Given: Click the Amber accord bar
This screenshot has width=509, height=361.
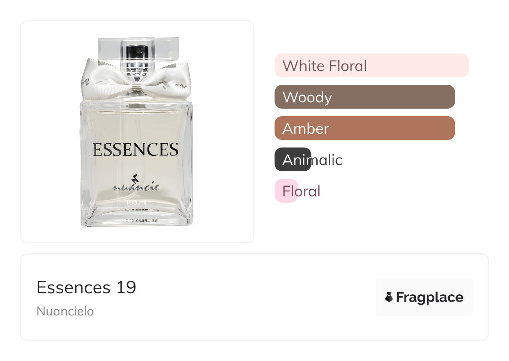Looking at the screenshot, I should pos(364,128).
